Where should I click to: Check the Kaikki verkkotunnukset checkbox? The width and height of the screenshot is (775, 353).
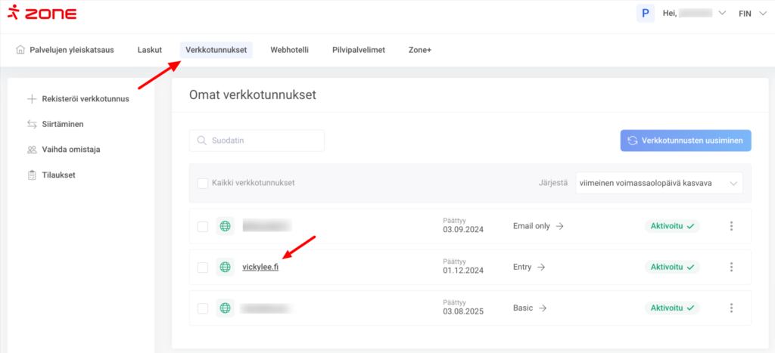pos(202,183)
